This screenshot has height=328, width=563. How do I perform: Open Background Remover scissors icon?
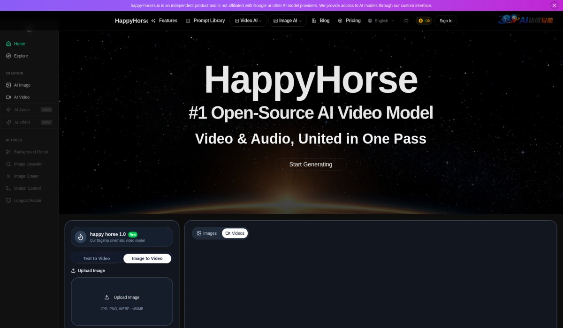tap(8, 152)
